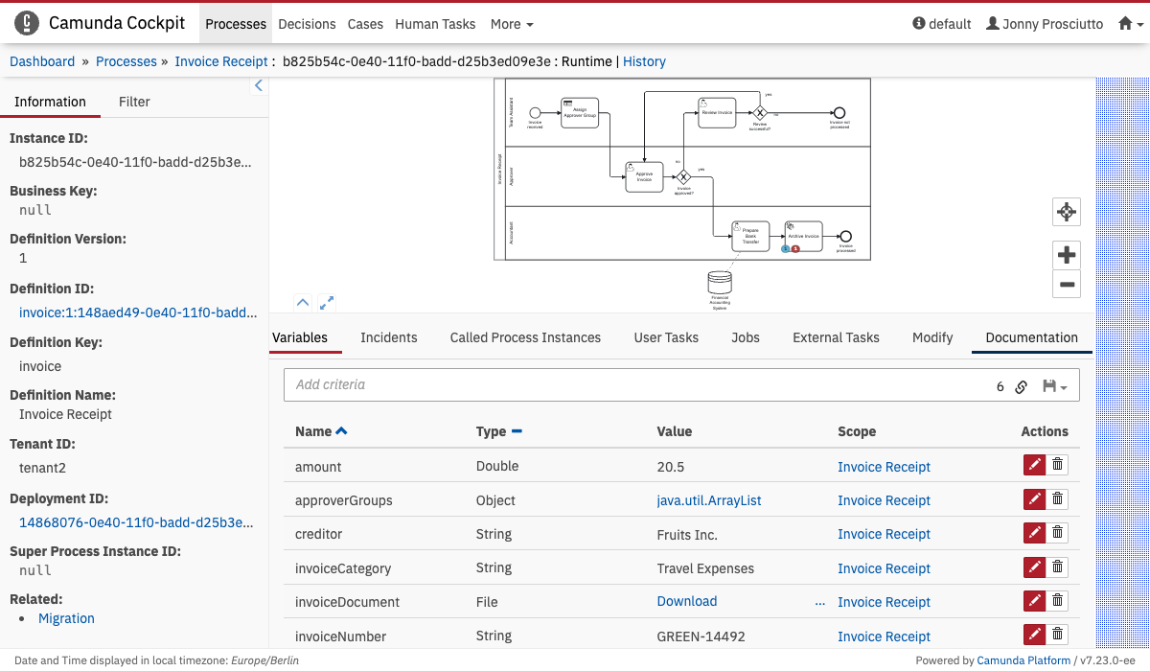The height and width of the screenshot is (671, 1150).
Task: Edit the amount variable with the pencil icon
Action: [1034, 466]
